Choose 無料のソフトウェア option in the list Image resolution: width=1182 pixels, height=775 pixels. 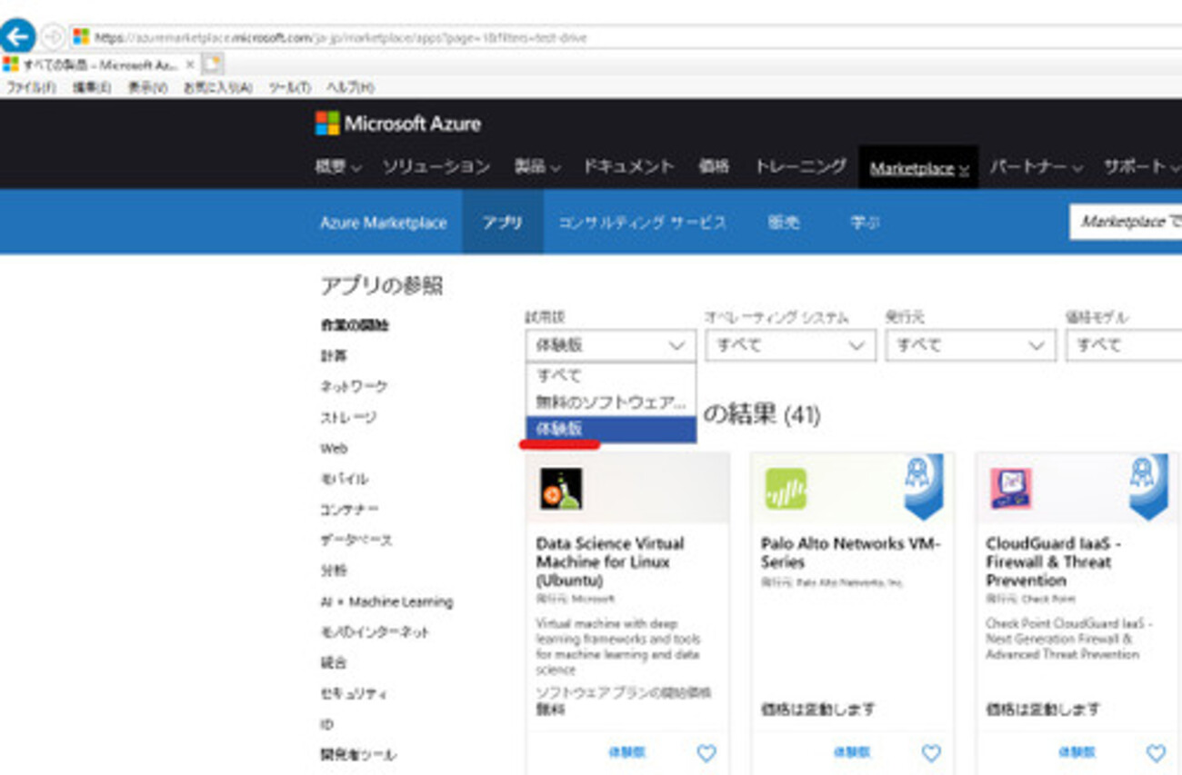pos(610,402)
